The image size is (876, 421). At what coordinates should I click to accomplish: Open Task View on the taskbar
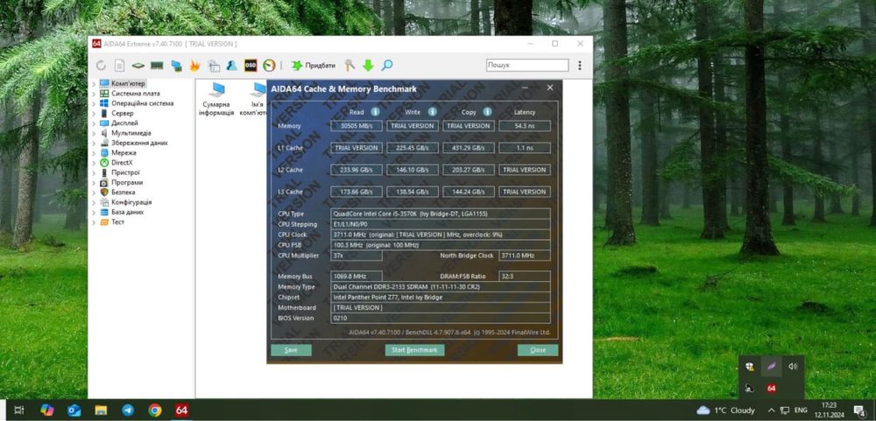point(19,410)
